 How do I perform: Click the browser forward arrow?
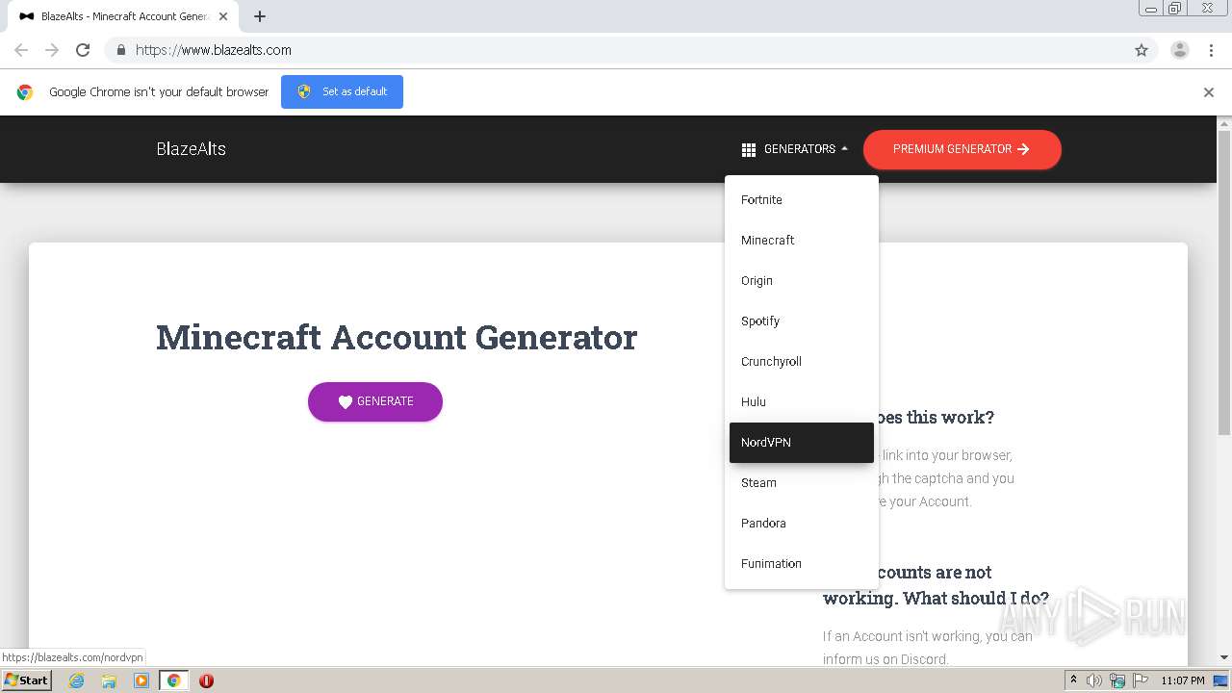coord(52,50)
